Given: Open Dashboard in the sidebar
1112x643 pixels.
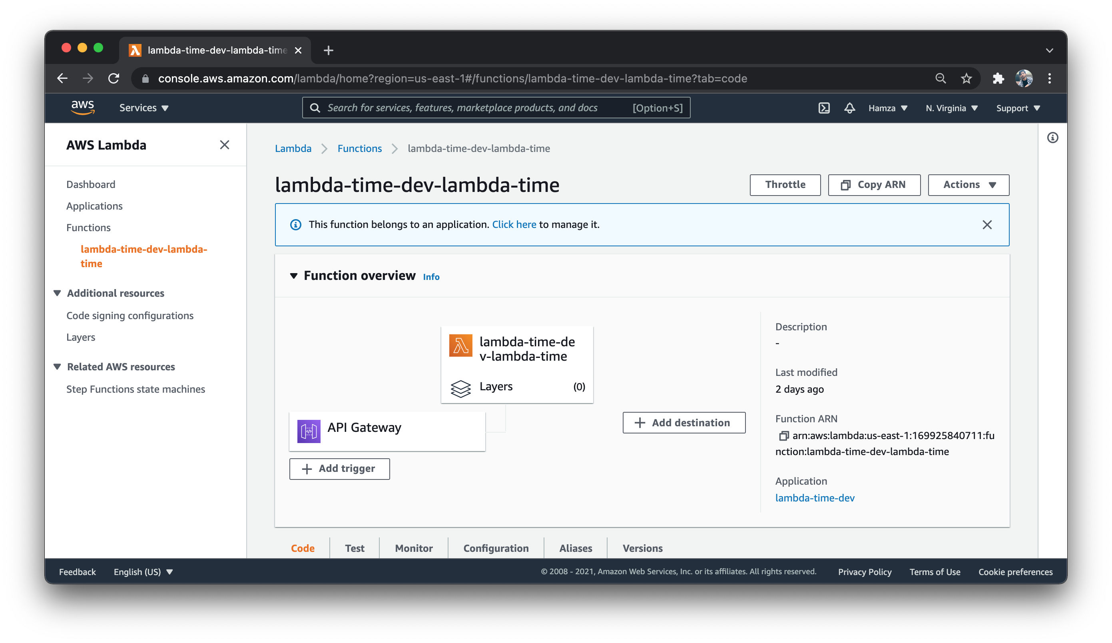Looking at the screenshot, I should pyautogui.click(x=91, y=184).
